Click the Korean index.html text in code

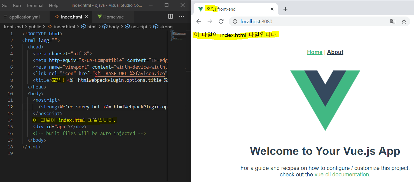coord(74,120)
